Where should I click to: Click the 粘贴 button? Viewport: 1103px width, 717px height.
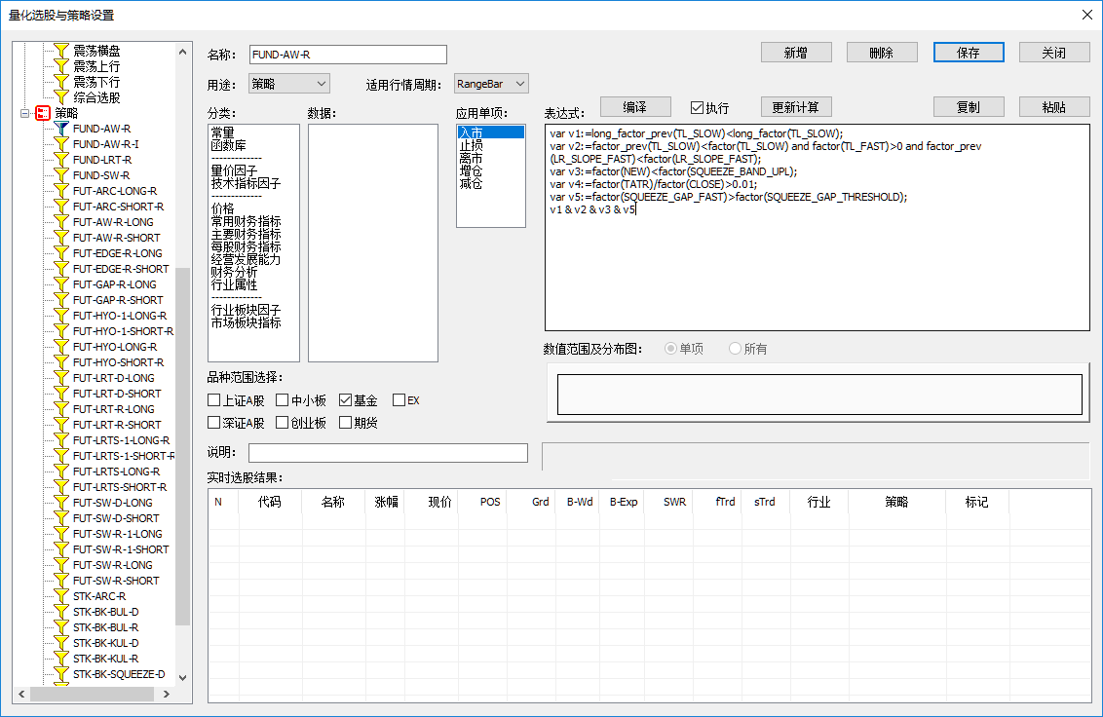(x=1054, y=107)
